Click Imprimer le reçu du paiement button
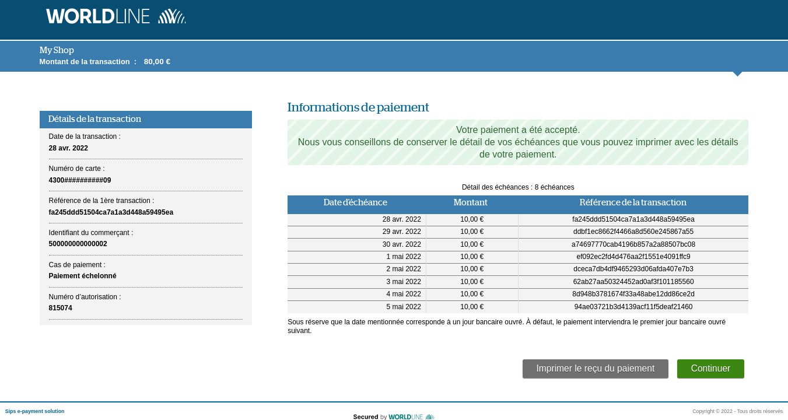The height and width of the screenshot is (420, 788). click(596, 369)
